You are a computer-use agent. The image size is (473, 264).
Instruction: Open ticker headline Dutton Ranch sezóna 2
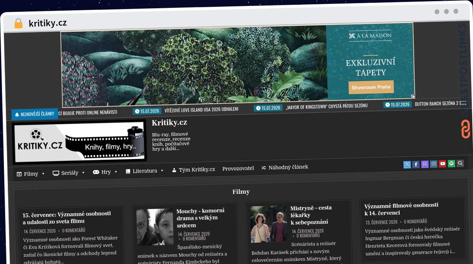pyautogui.click(x=440, y=104)
